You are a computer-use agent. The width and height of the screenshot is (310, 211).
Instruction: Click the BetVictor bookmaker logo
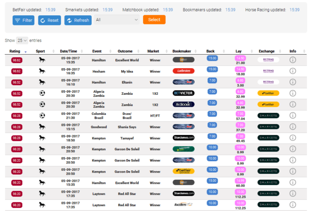tap(183, 93)
